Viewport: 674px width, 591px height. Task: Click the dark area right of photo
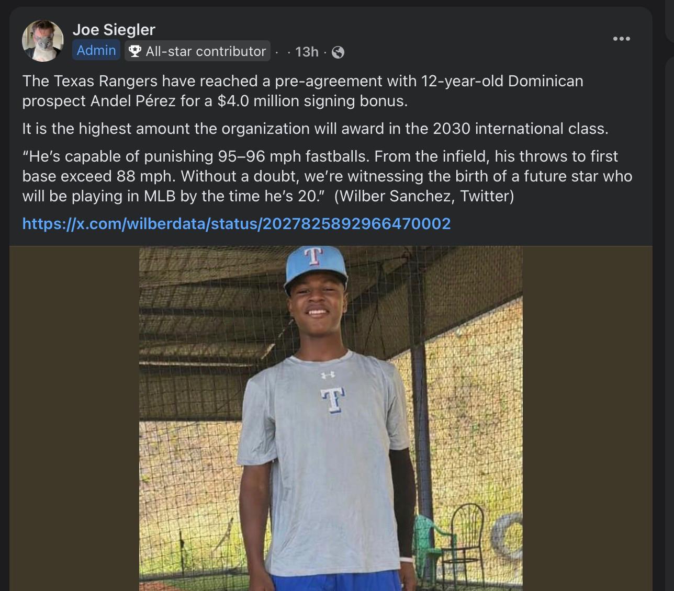click(x=587, y=418)
